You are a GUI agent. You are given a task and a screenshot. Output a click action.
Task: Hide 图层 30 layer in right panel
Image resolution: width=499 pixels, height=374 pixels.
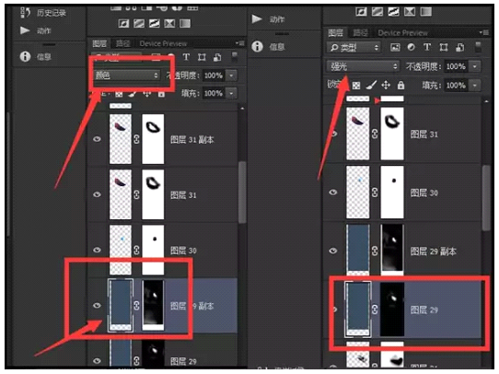pos(333,193)
